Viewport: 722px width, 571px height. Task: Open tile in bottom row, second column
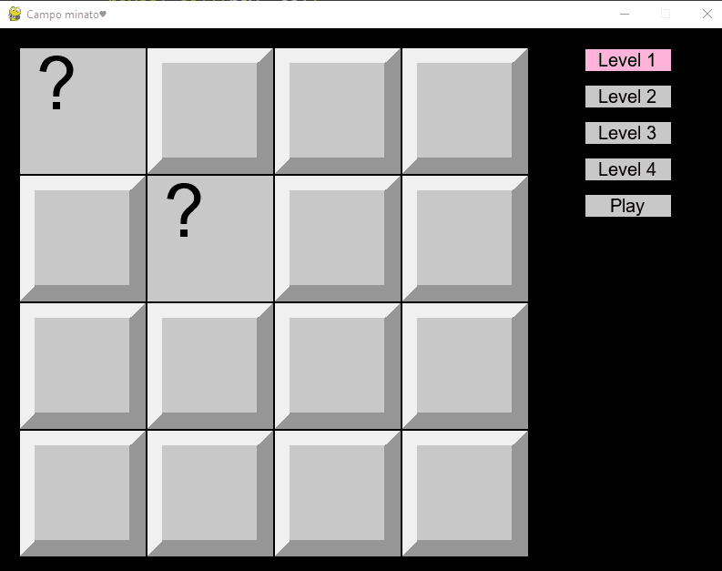click(x=210, y=494)
